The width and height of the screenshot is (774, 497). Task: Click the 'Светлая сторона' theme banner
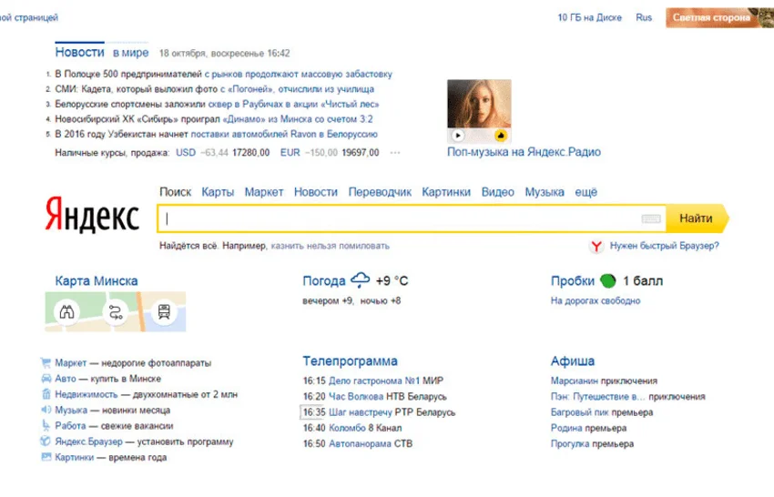pyautogui.click(x=709, y=17)
